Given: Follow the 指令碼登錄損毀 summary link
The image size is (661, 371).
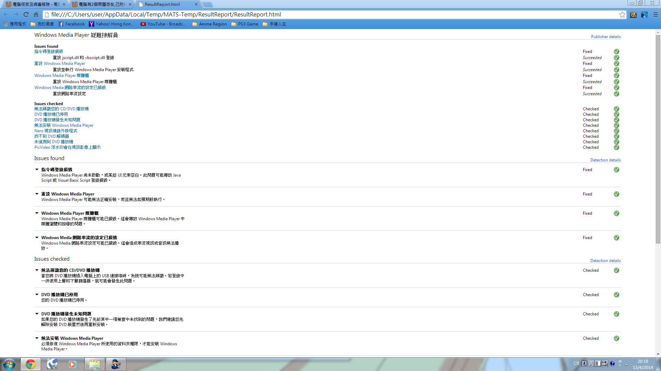Looking at the screenshot, I should 49,52.
